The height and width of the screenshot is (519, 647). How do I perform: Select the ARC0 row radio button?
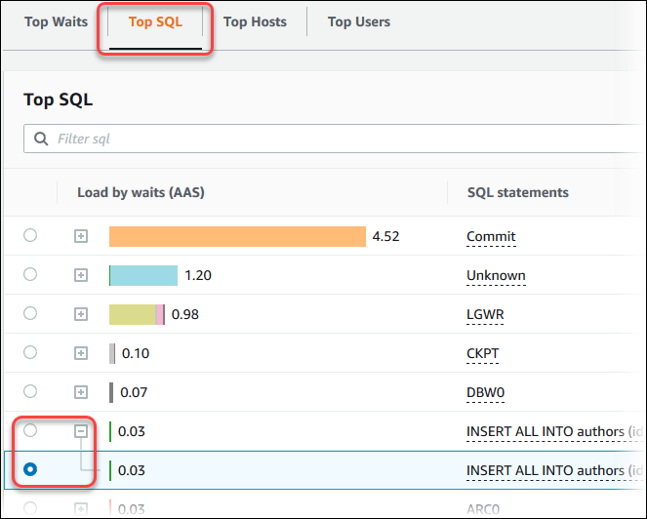click(30, 508)
